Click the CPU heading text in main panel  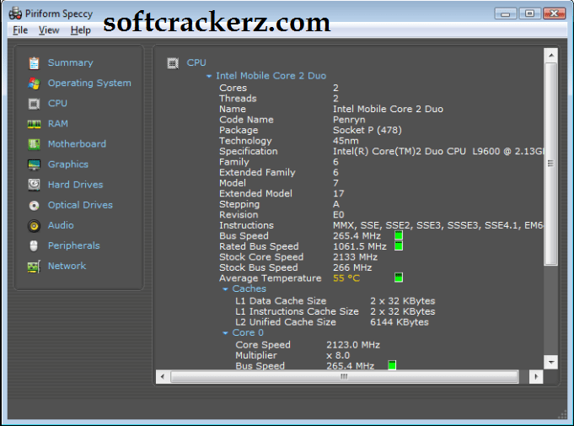tap(196, 62)
